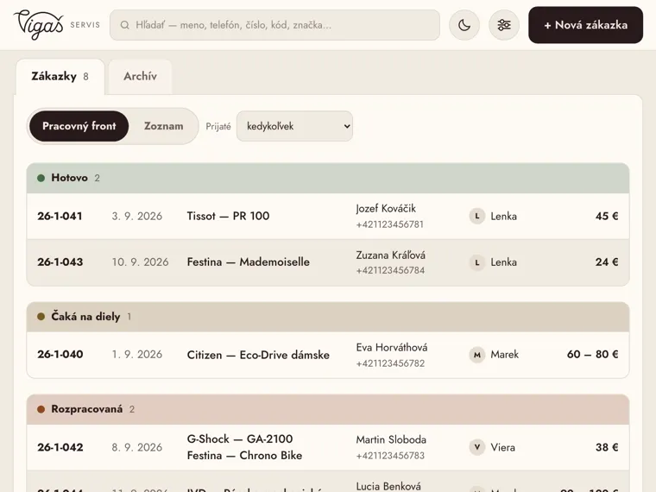This screenshot has height=492, width=656.
Task: Click technician name Marek on Citizen order
Action: pos(505,355)
